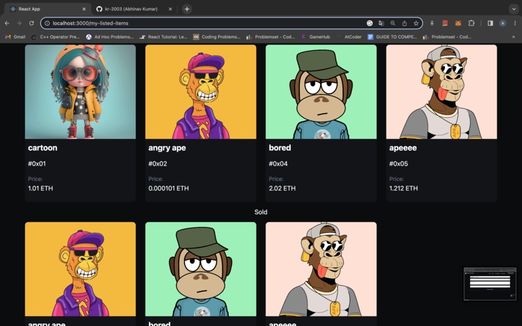Open the AtCoder bookmark

[x=349, y=37]
